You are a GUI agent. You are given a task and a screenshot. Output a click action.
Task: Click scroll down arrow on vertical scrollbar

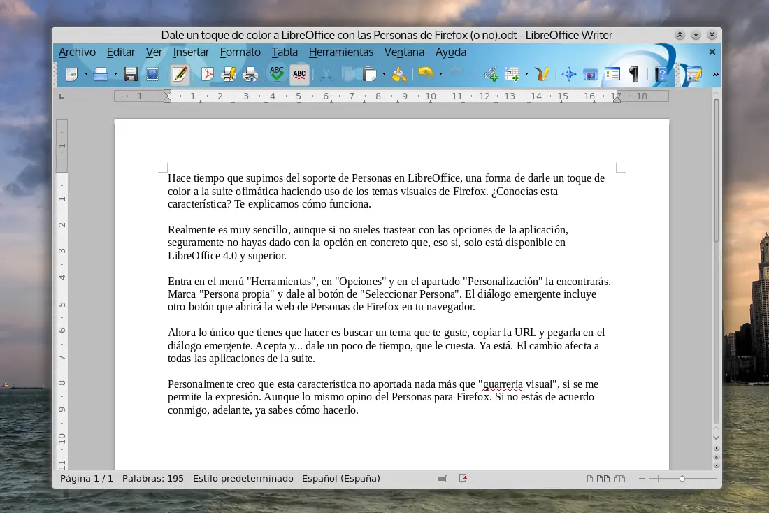(716, 438)
